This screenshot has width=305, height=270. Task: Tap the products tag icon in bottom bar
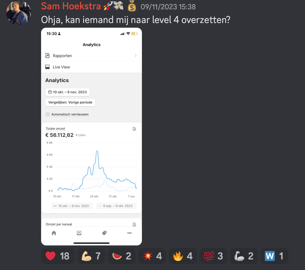click(104, 233)
